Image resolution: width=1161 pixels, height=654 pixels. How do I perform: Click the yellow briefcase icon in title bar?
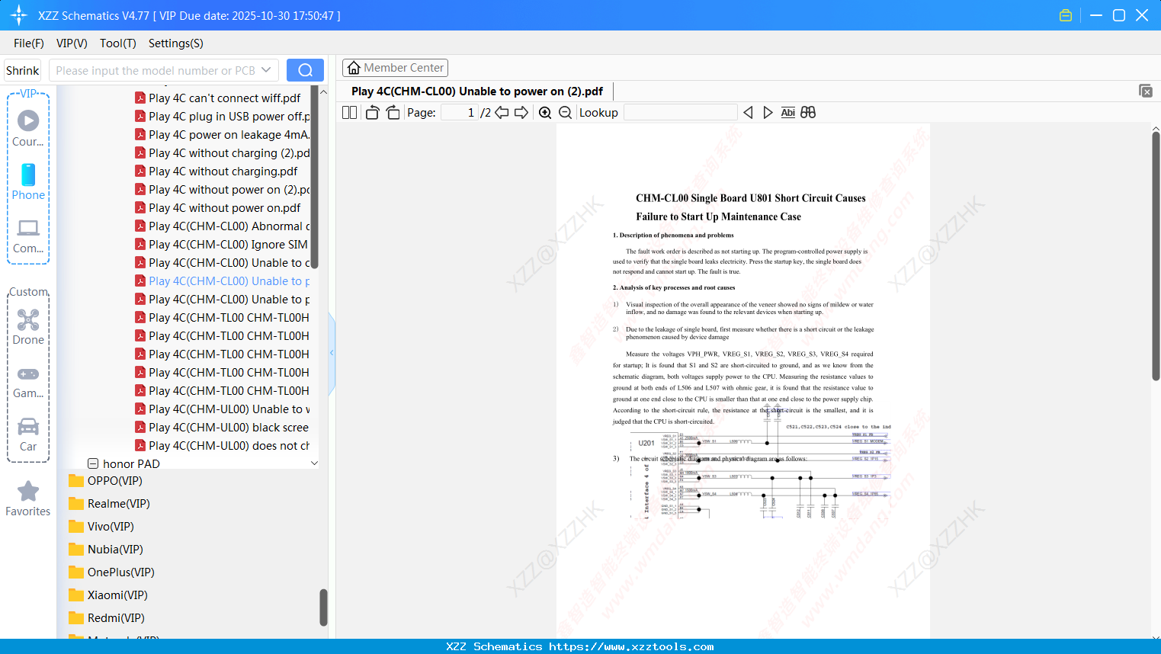coord(1066,15)
